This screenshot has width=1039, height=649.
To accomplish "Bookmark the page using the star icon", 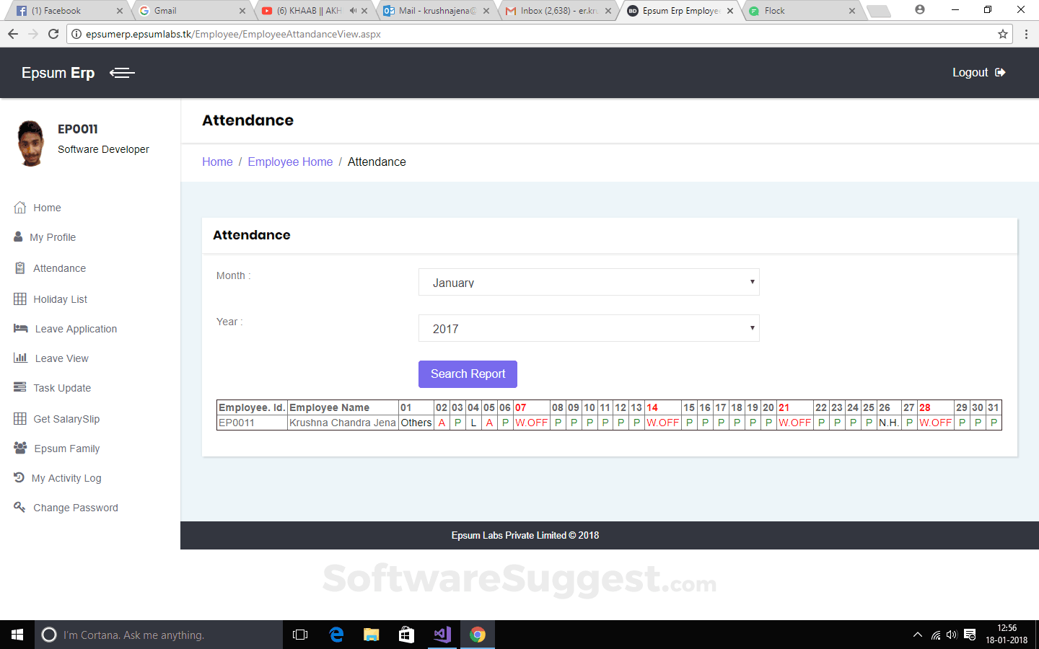I will pyautogui.click(x=1004, y=34).
